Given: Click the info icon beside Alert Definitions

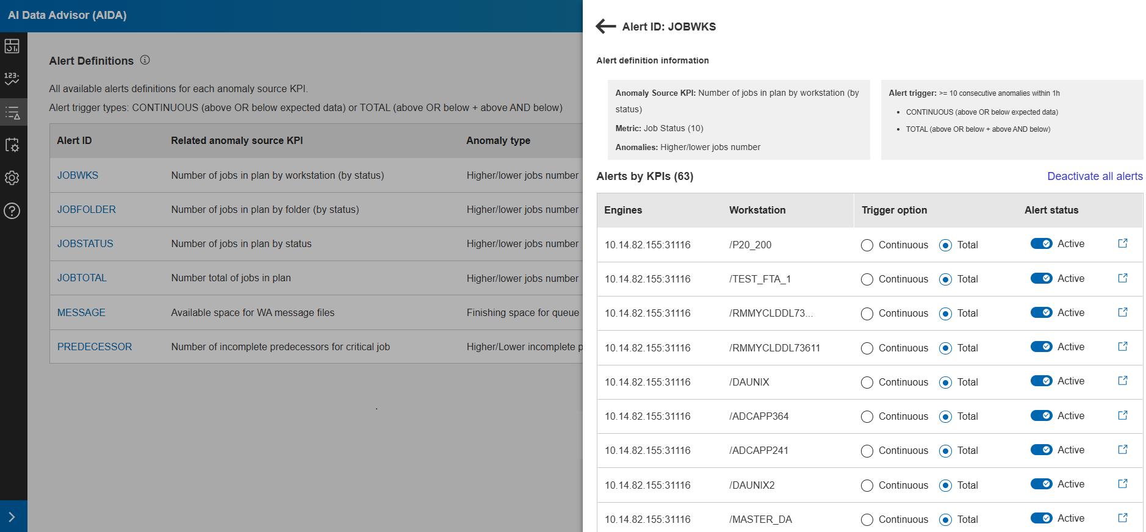Looking at the screenshot, I should (145, 60).
